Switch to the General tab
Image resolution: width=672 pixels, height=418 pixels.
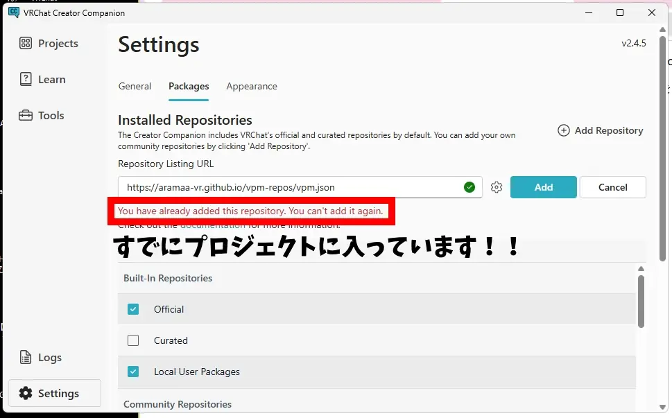[x=135, y=86]
